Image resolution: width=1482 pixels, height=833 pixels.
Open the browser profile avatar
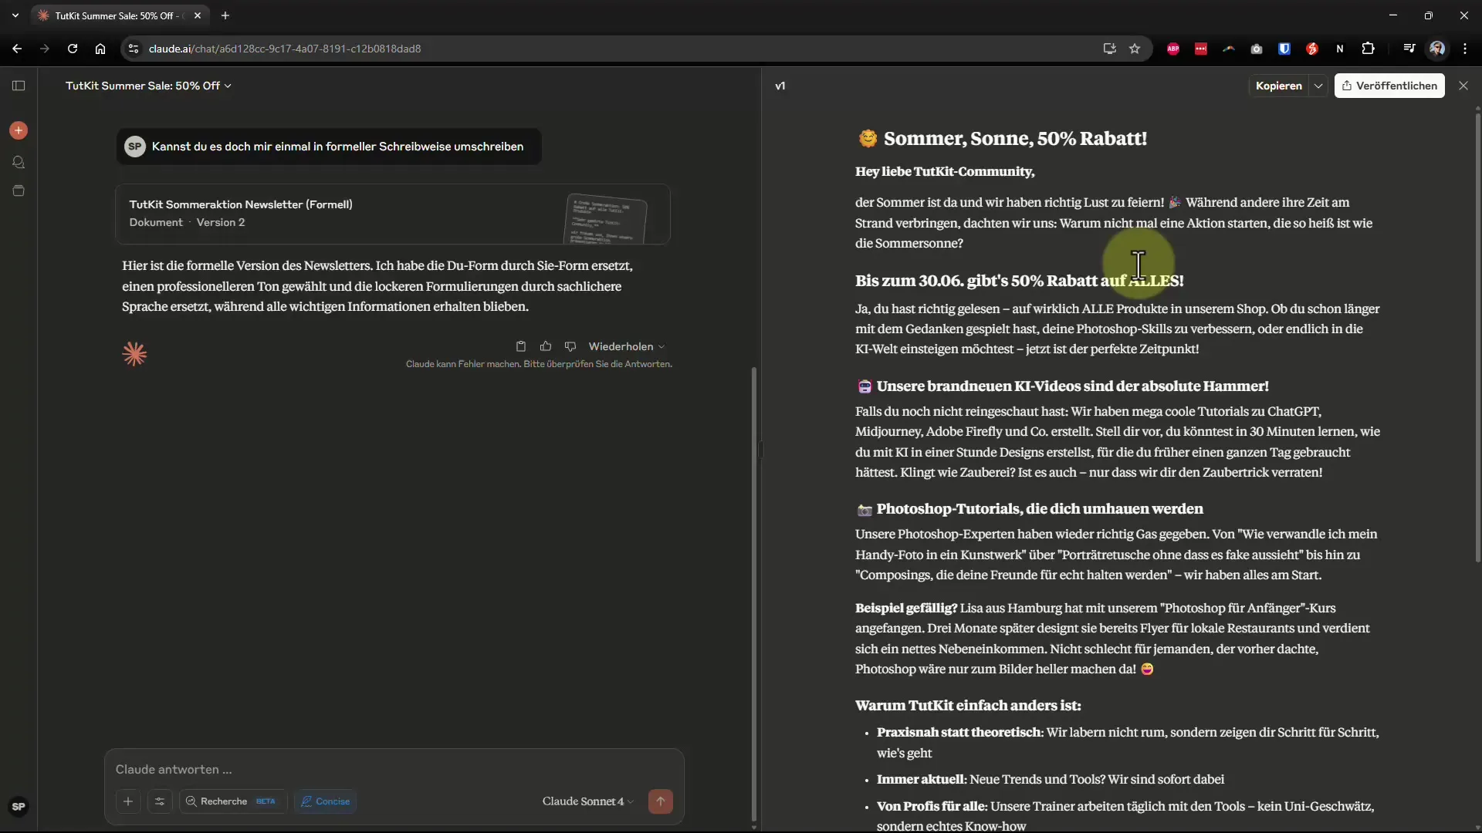1437,49
